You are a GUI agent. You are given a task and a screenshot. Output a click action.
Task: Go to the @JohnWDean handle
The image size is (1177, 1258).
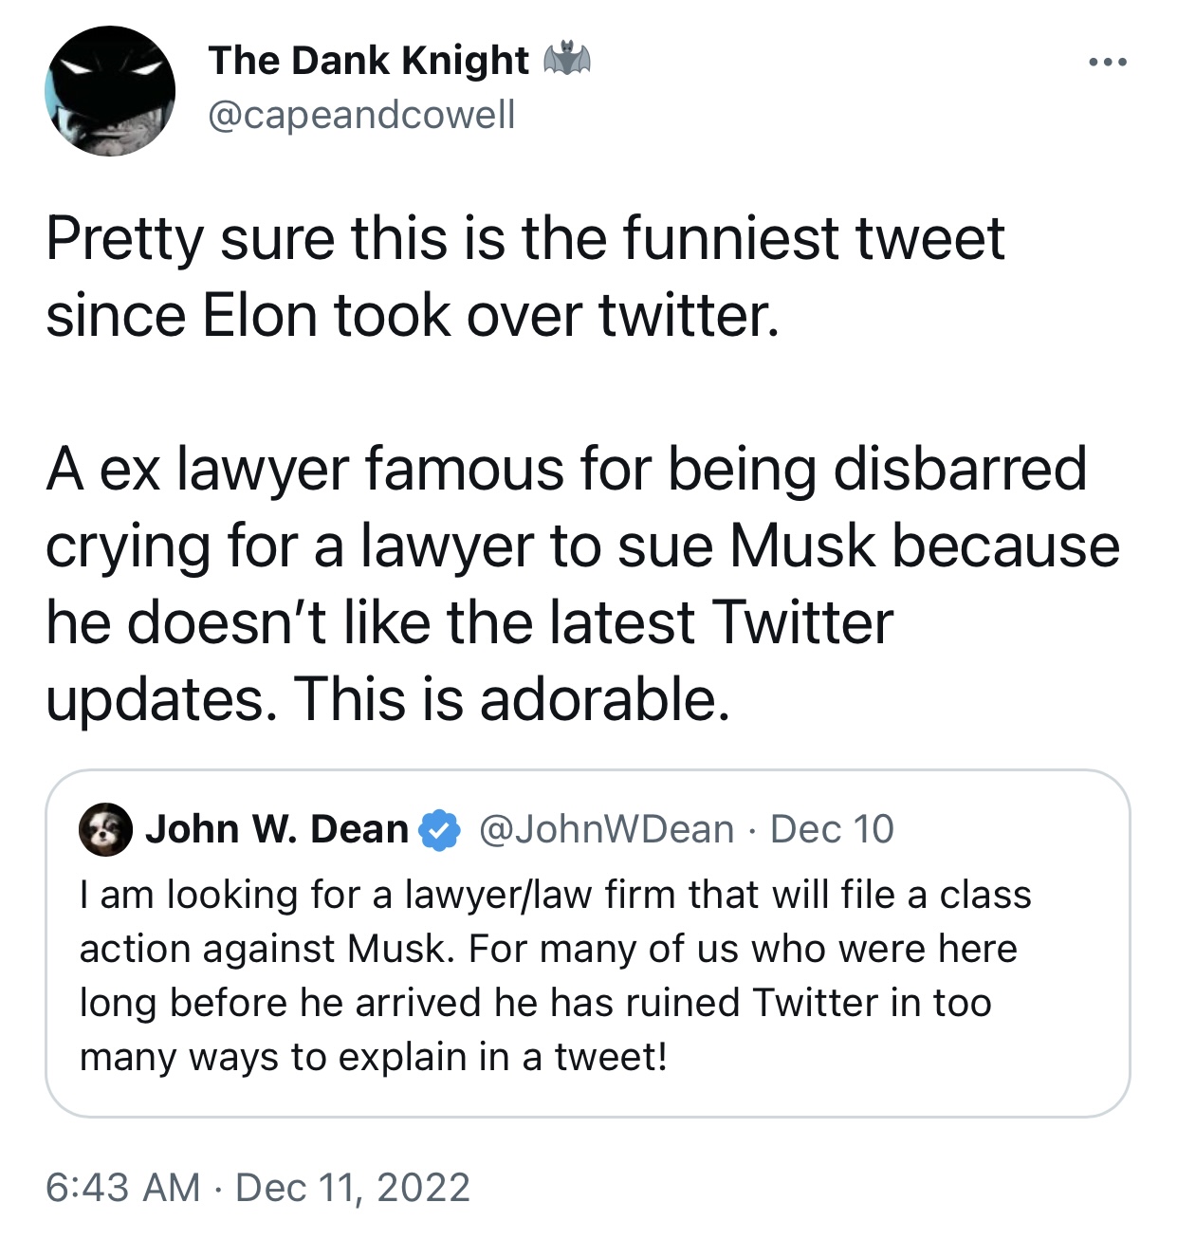pyautogui.click(x=607, y=829)
